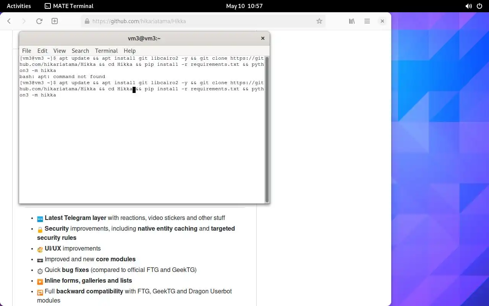Reload the GitHub page
Viewport: 489px width, 306px height.
(x=39, y=21)
